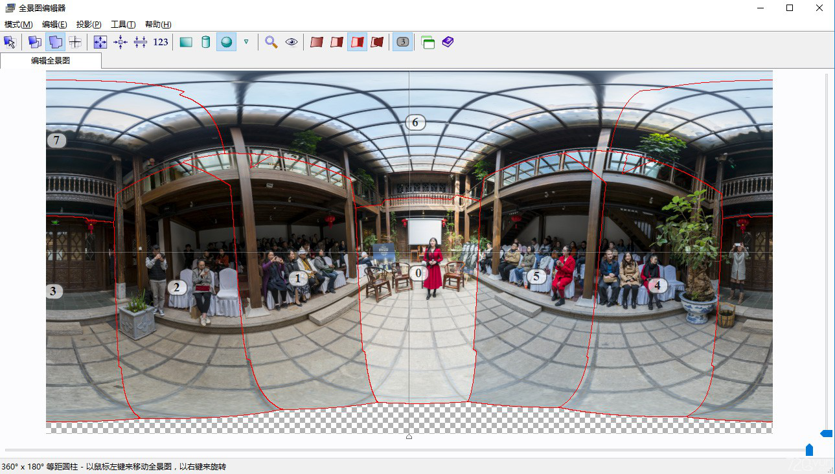Open numerical transform via the 123 icon
This screenshot has width=835, height=474.
click(161, 42)
